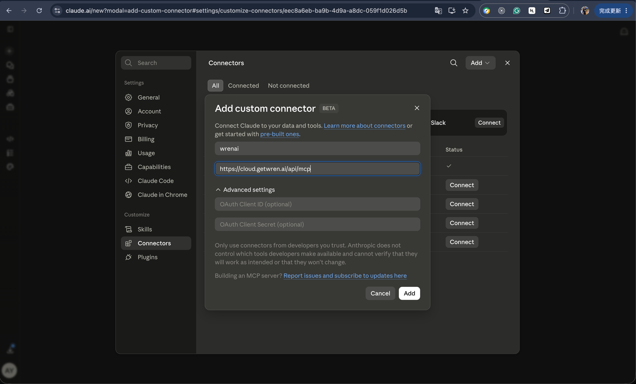This screenshot has height=384, width=636.
Task: Open the extensions puzzle icon
Action: [562, 10]
